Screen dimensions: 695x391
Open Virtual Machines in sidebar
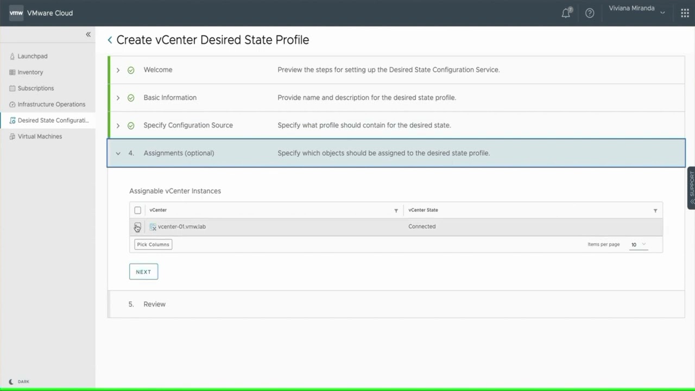pyautogui.click(x=40, y=136)
